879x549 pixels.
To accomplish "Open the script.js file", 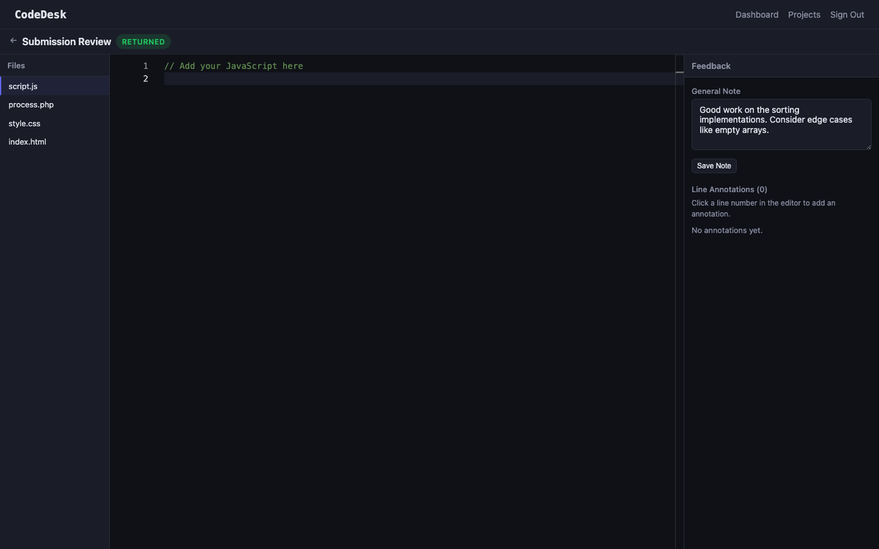I will (23, 86).
